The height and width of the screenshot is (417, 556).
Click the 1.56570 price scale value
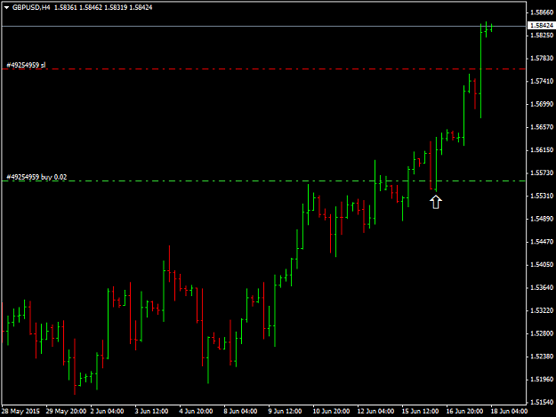pyautogui.click(x=542, y=127)
